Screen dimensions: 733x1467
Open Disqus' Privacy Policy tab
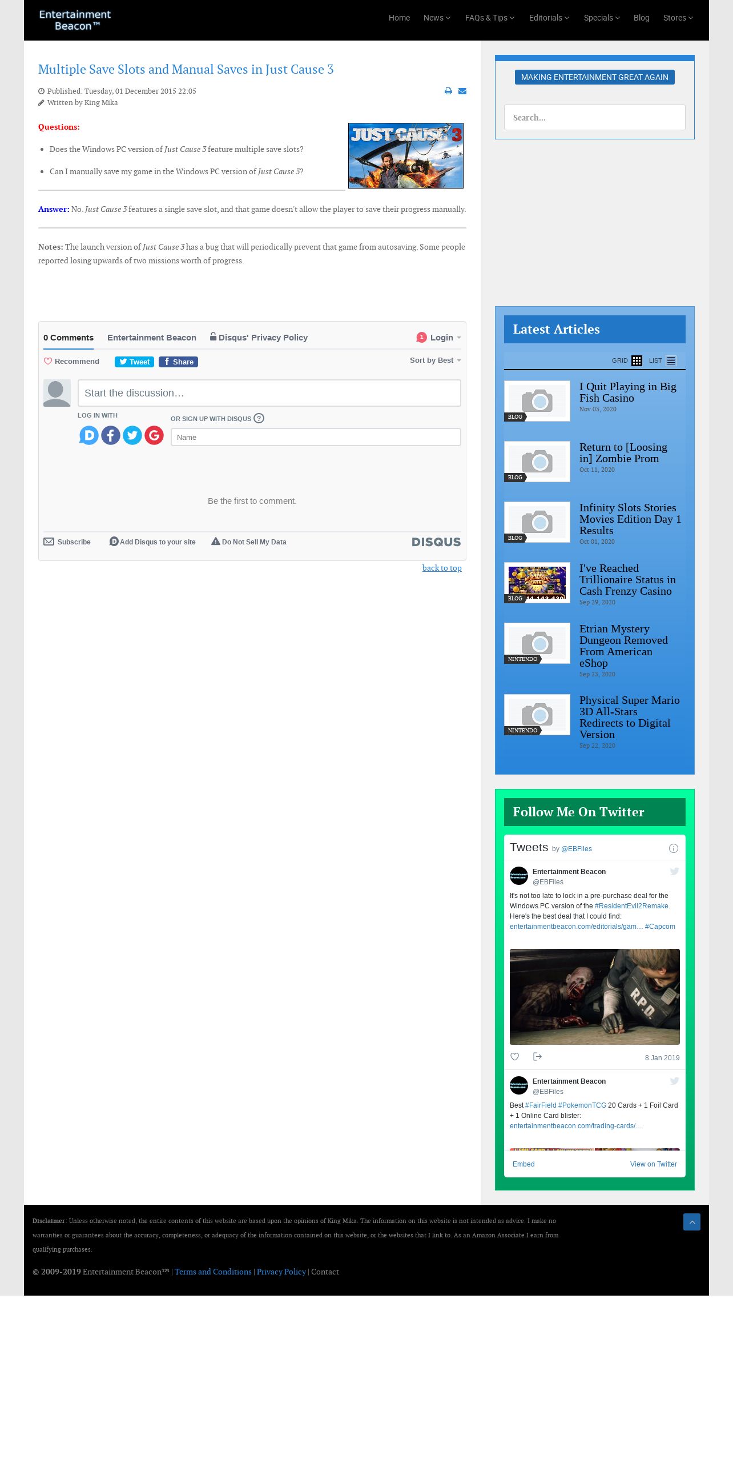click(259, 338)
